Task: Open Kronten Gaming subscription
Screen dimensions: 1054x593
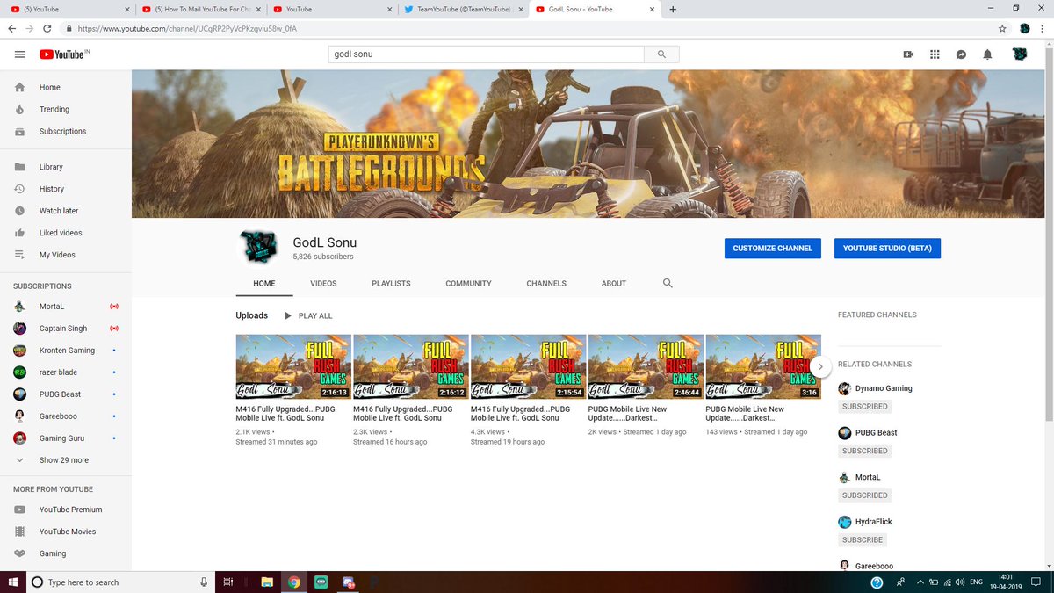Action: (x=66, y=351)
